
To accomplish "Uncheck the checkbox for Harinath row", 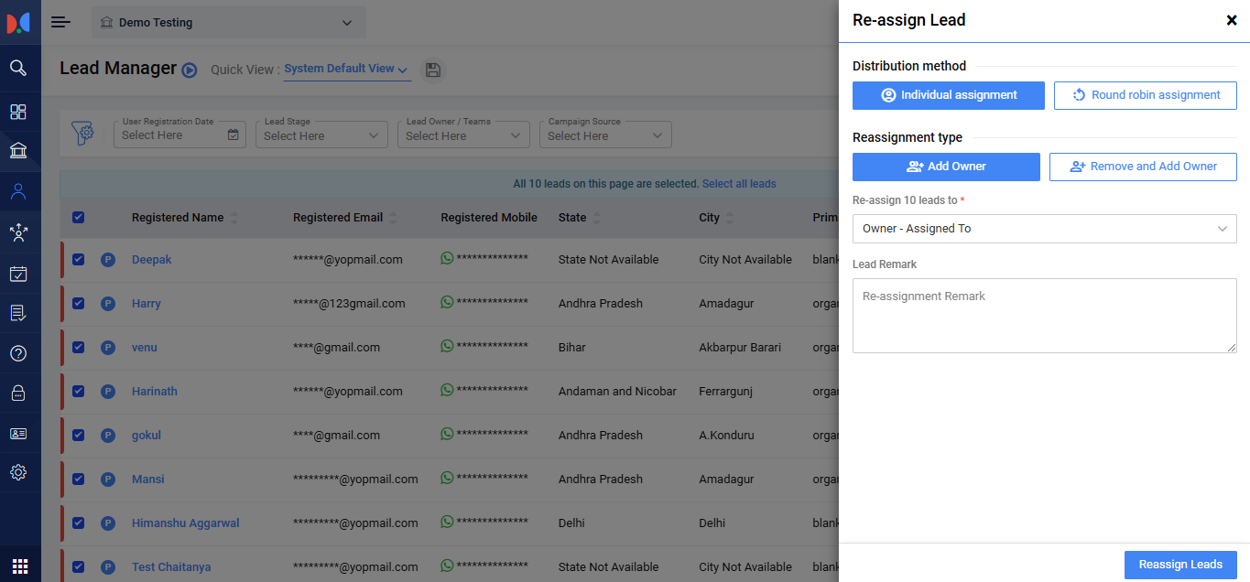I will (x=78, y=391).
